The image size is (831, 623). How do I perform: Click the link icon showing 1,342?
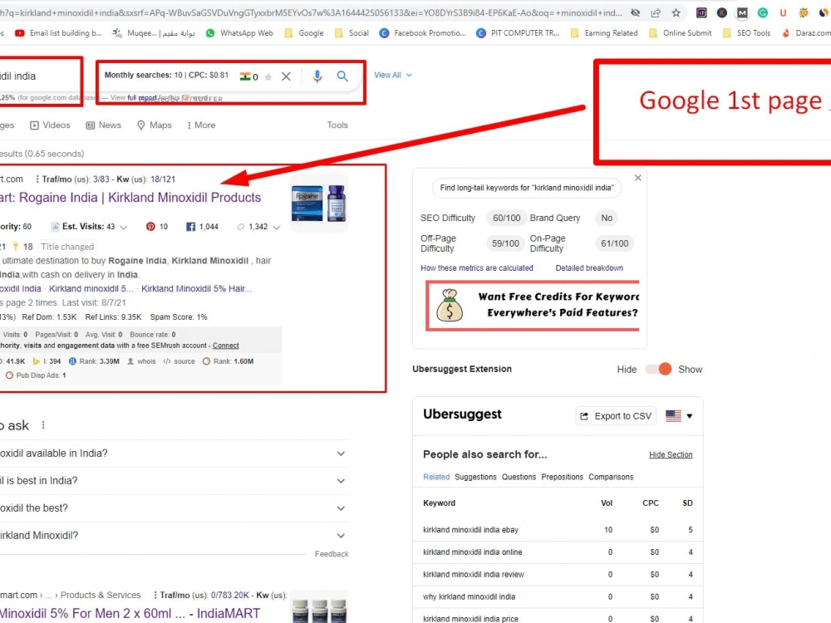point(241,227)
